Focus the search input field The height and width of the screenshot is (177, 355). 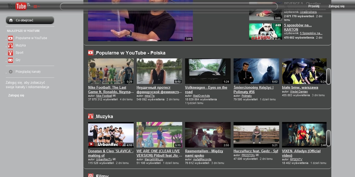point(169,7)
